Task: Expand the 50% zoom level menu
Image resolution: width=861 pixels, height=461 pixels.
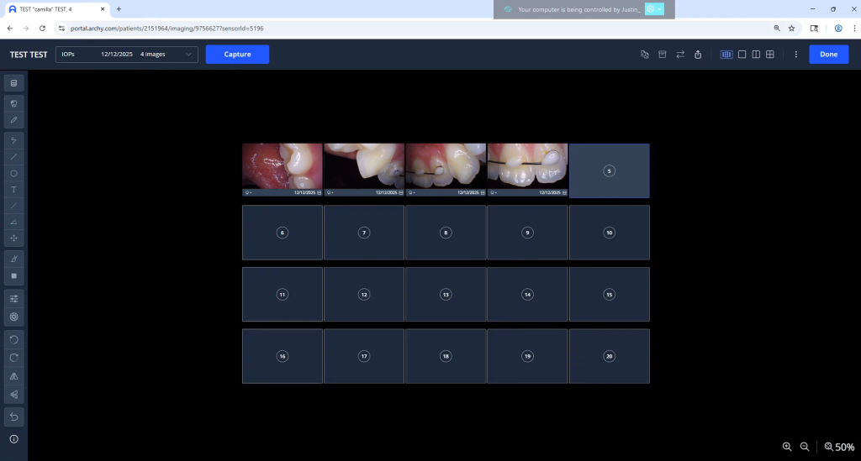Action: pyautogui.click(x=839, y=448)
